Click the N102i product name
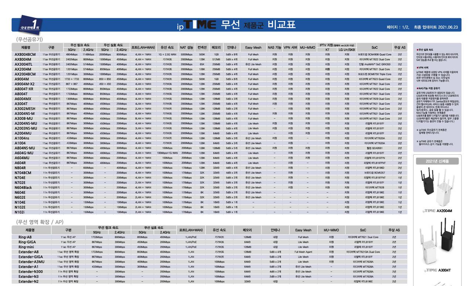This screenshot has width=473, height=286. 19,212
